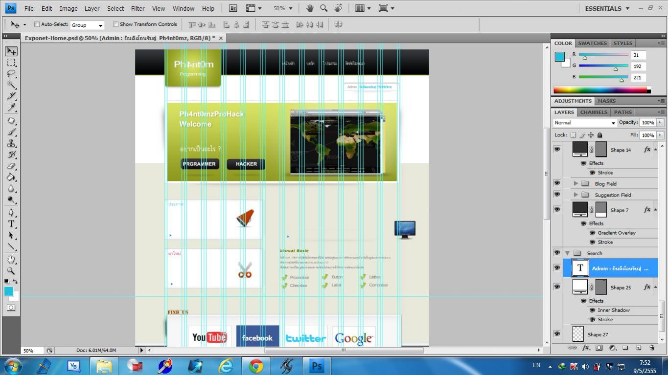The width and height of the screenshot is (668, 375).
Task: Hide the Search group
Action: pyautogui.click(x=557, y=252)
